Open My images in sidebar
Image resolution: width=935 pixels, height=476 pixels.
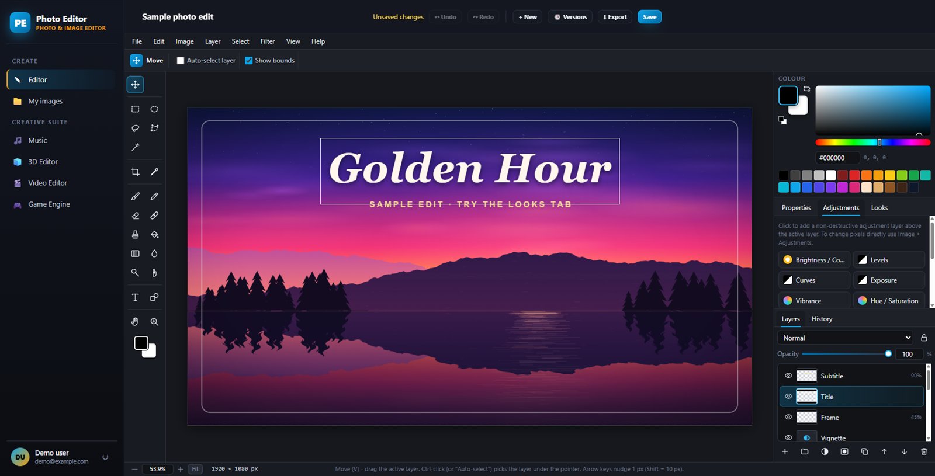pyautogui.click(x=61, y=101)
